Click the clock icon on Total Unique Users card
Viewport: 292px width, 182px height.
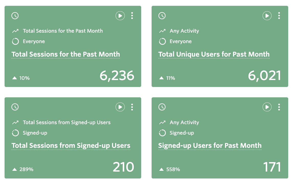[x=162, y=16]
